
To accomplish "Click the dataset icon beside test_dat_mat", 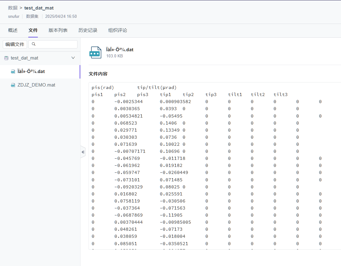I will point(6,58).
